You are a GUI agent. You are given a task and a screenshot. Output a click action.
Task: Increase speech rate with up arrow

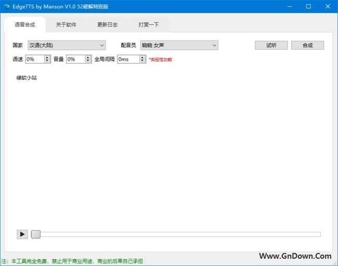point(47,57)
